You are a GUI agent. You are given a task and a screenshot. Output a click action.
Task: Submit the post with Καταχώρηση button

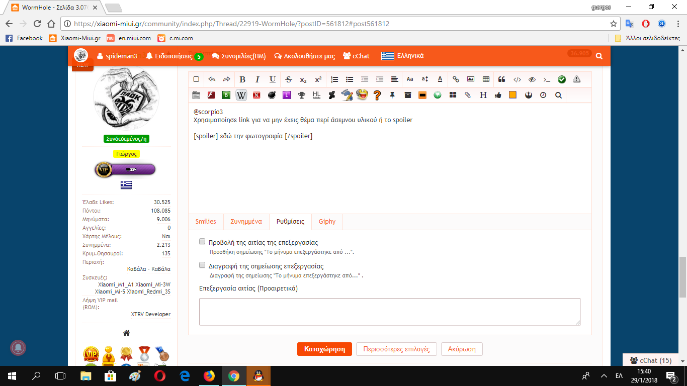coord(324,349)
